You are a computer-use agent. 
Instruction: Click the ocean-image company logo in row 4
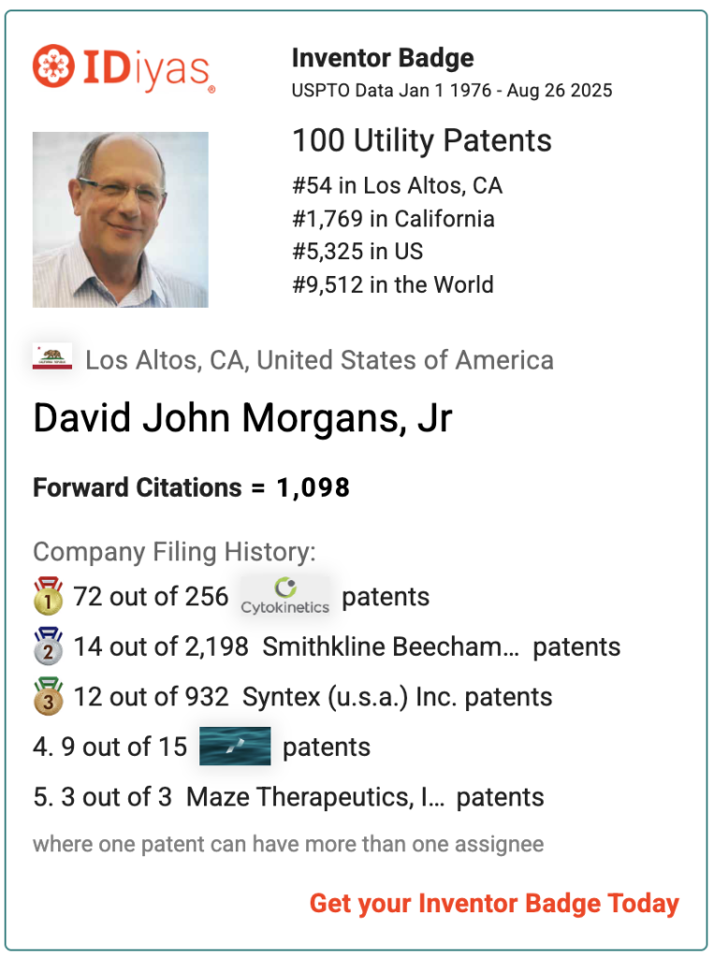click(x=235, y=746)
